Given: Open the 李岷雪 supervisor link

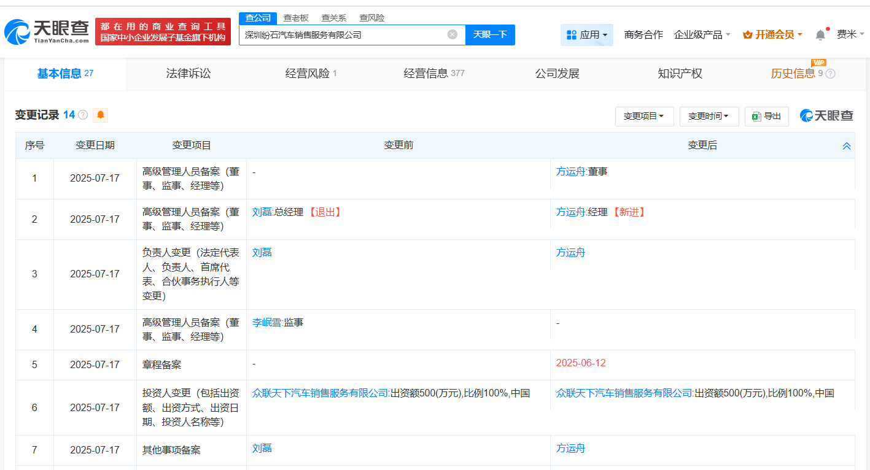Looking at the screenshot, I should click(x=266, y=323).
